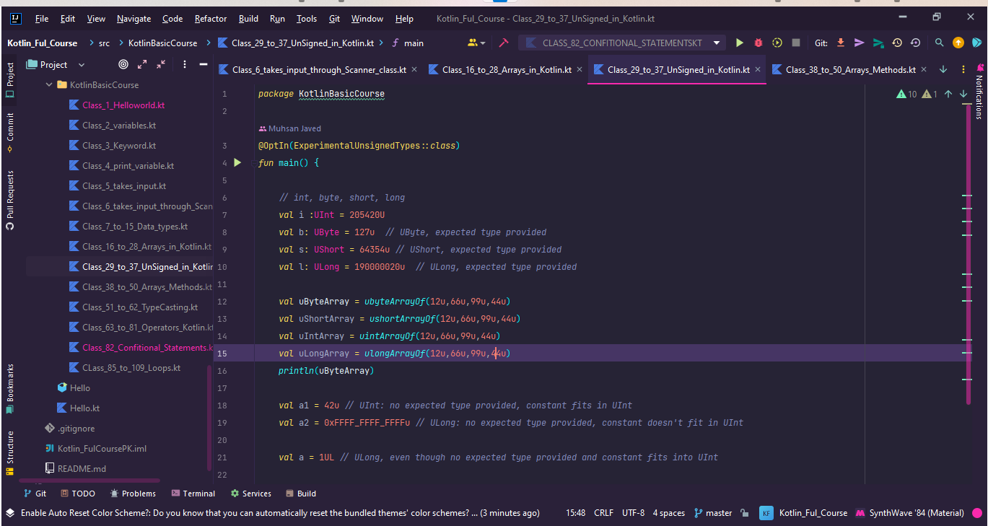Rollback changes with the revert icon
Image resolution: width=988 pixels, height=526 pixels.
click(x=915, y=43)
